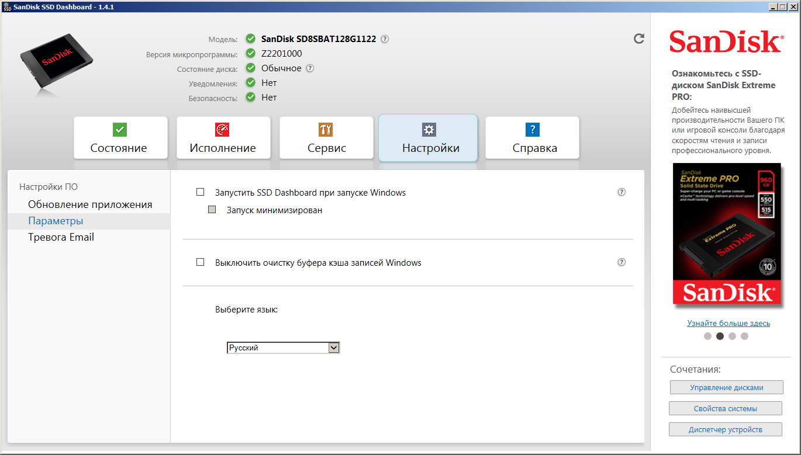The width and height of the screenshot is (801, 455).
Task: Select the third carousel dot under the ad
Action: tap(732, 336)
